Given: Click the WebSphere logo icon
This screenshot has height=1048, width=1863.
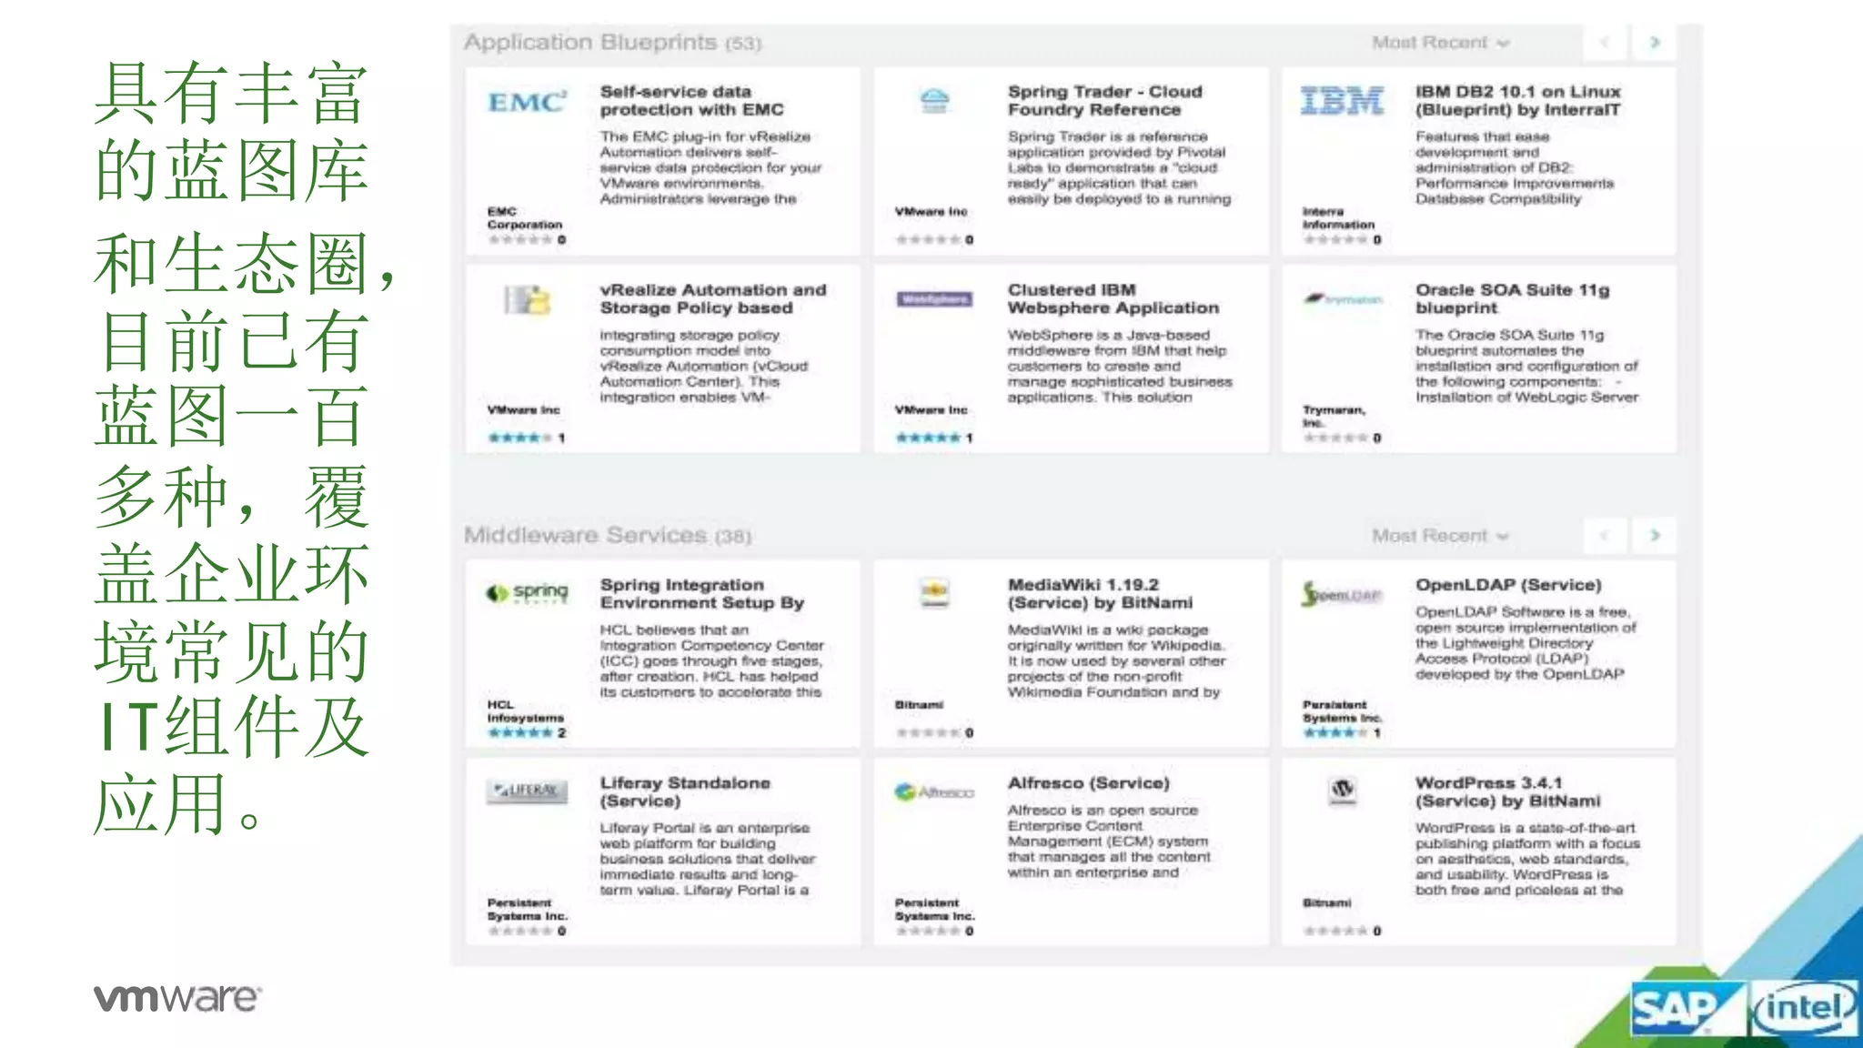Looking at the screenshot, I should click(934, 299).
